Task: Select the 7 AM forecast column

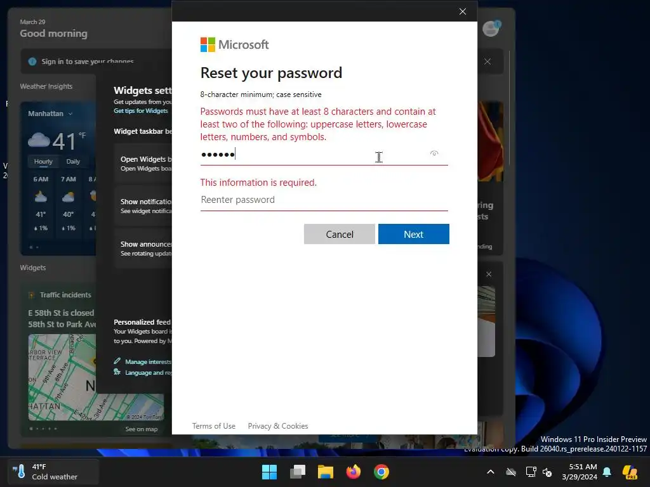Action: (69, 205)
